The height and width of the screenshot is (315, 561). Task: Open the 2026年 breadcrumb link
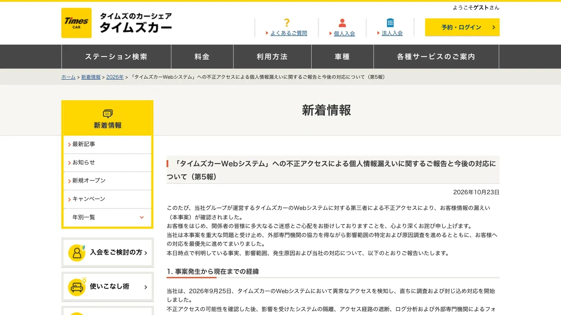(115, 77)
